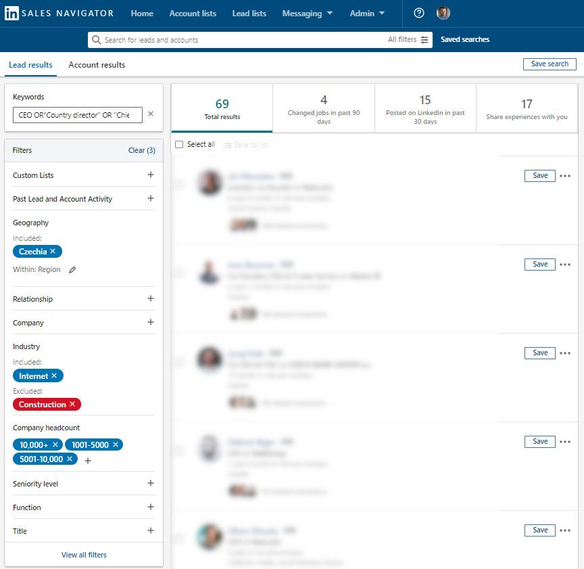Switch to Lead results tab
This screenshot has width=584, height=569.
click(30, 65)
